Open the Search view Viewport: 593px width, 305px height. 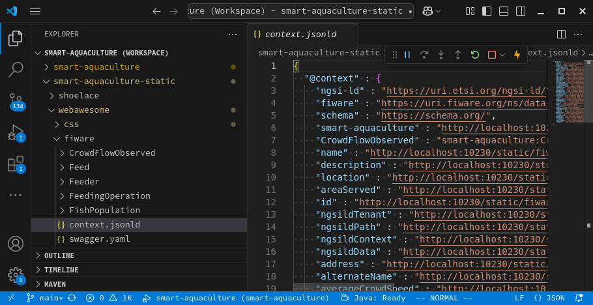(x=16, y=70)
